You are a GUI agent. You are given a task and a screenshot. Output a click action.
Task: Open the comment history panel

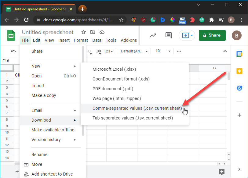168,35
